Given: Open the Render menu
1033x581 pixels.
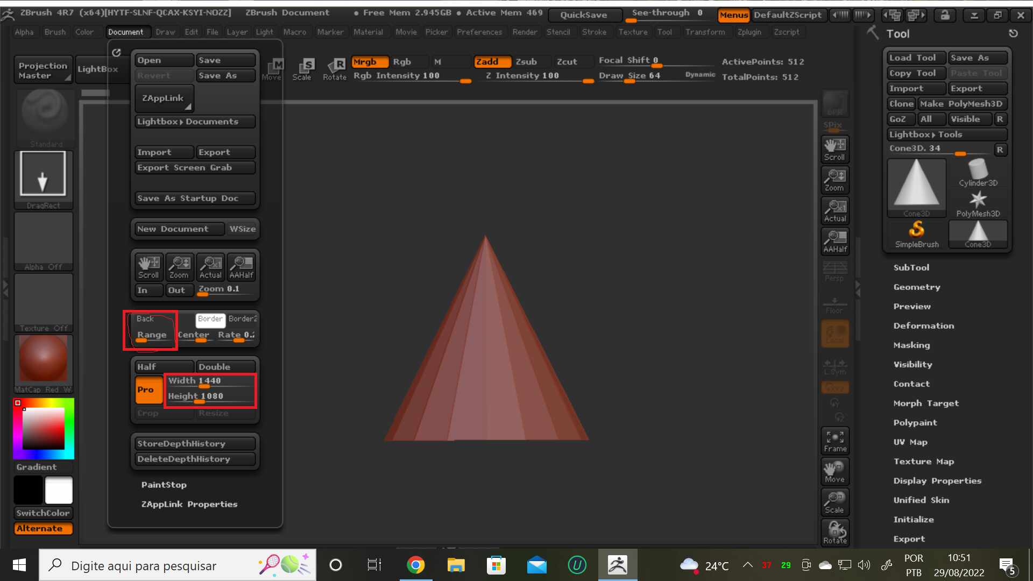Looking at the screenshot, I should pyautogui.click(x=525, y=32).
